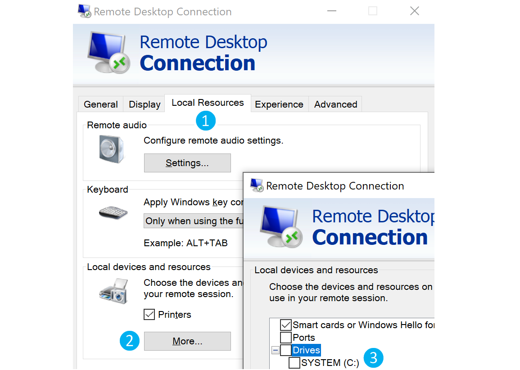Open remote audio Settings button
Image resolution: width=520 pixels, height=370 pixels.
click(x=187, y=163)
